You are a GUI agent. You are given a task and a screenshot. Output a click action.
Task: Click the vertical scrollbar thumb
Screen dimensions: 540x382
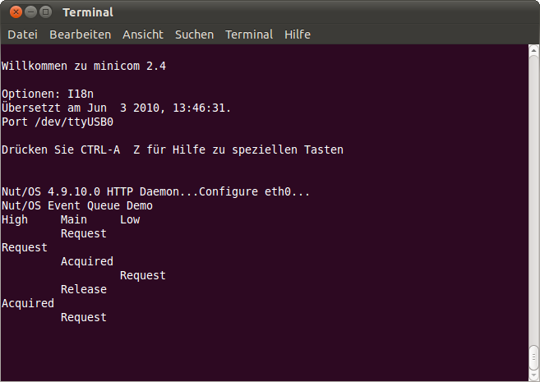pos(533,358)
